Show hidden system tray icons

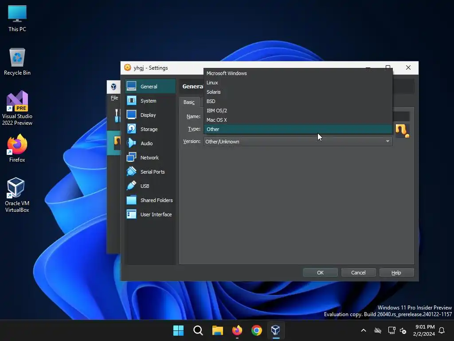[364, 330]
